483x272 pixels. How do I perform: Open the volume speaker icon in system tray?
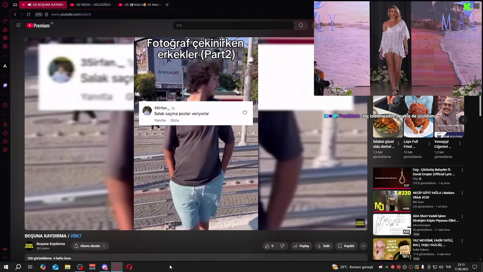click(x=441, y=267)
